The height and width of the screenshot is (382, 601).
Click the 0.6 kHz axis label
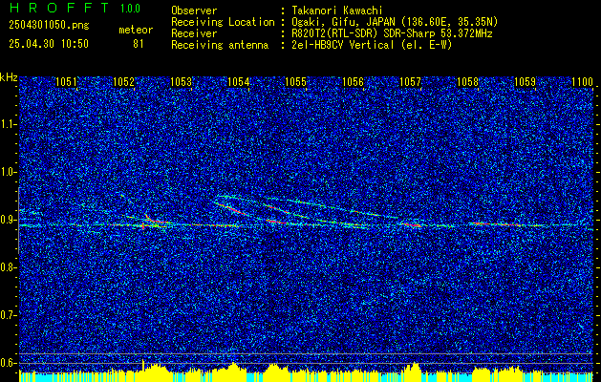8,363
